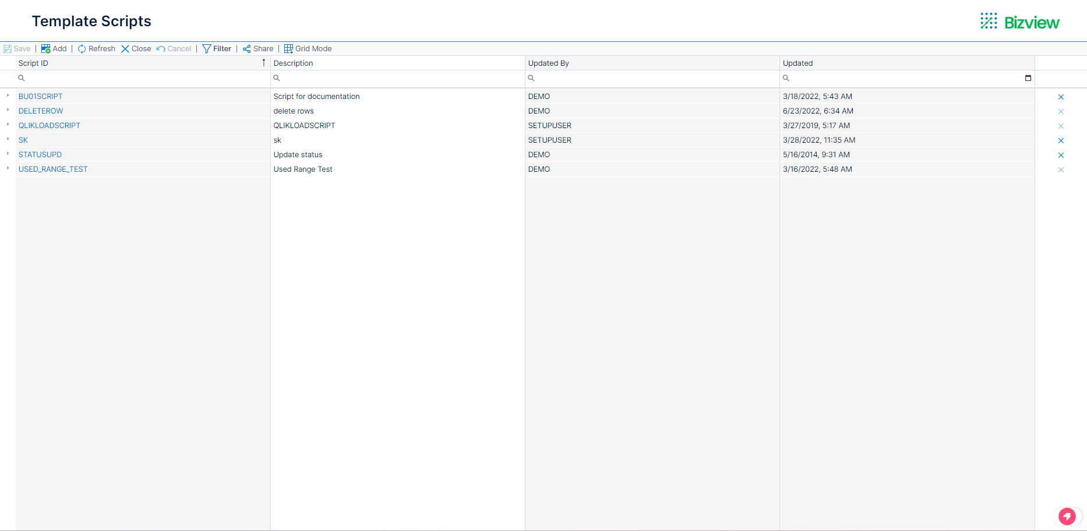Select the 'Used Range Test' description cell
This screenshot has height=531, width=1087.
[x=398, y=169]
